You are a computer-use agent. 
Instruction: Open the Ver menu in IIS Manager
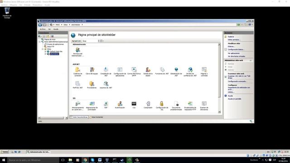(49, 29)
